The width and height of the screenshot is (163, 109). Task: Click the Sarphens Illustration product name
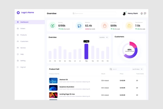67,87
